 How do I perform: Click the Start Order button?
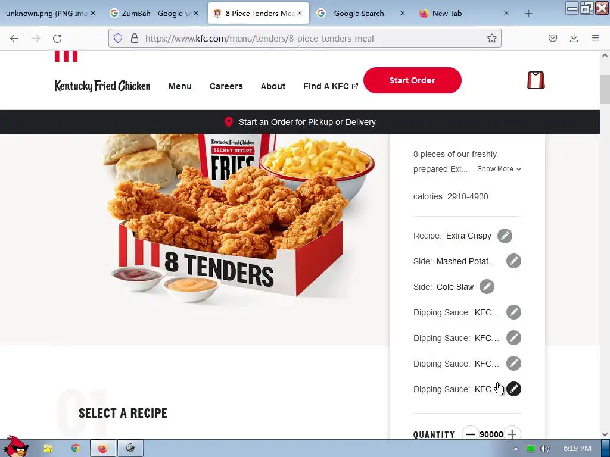click(x=412, y=80)
